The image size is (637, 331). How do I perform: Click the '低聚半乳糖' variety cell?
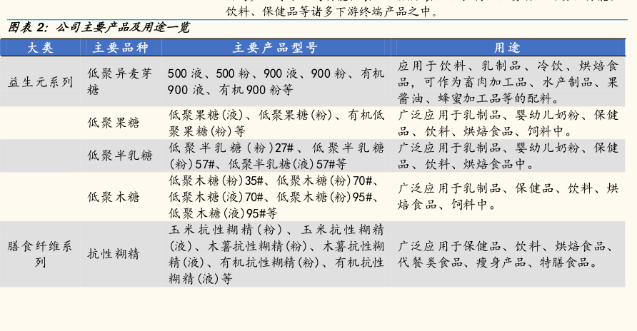click(x=119, y=156)
